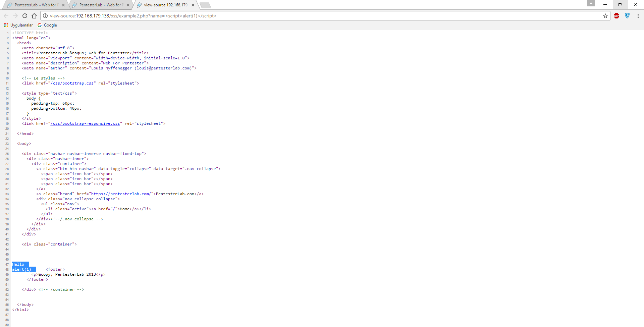Click the meta charset utf-8 line

click(x=48, y=48)
